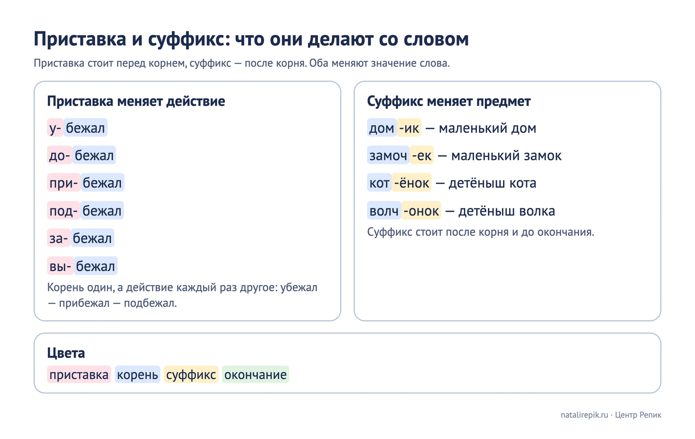Pick the green "окончание" legend chip
This screenshot has width=695, height=439.
click(255, 374)
